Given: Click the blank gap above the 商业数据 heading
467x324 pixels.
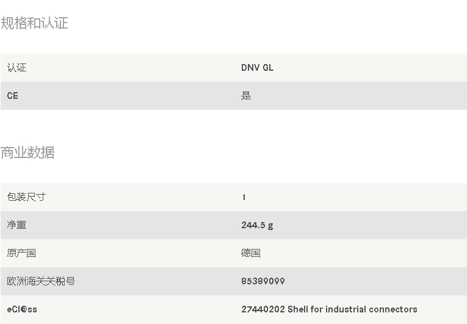Looking at the screenshot, I should click(x=233, y=128).
